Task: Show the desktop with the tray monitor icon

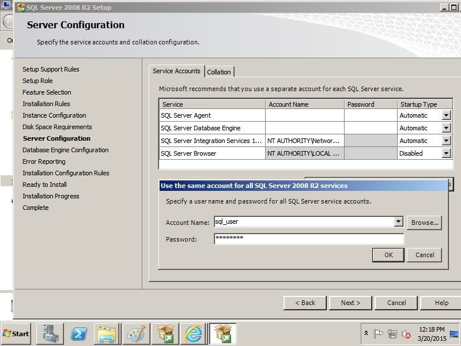Action: coord(454,334)
